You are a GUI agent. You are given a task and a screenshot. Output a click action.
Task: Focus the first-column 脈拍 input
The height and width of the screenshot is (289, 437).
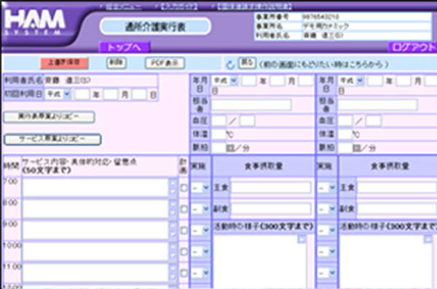pos(219,148)
